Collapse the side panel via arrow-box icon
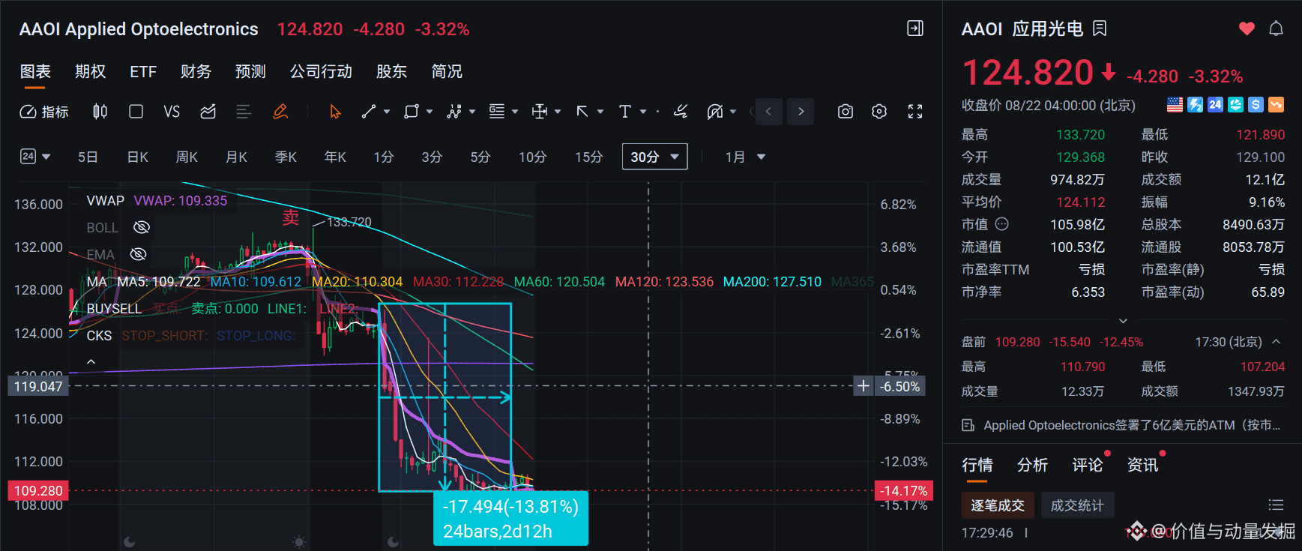Viewport: 1302px width, 551px height. point(915,28)
